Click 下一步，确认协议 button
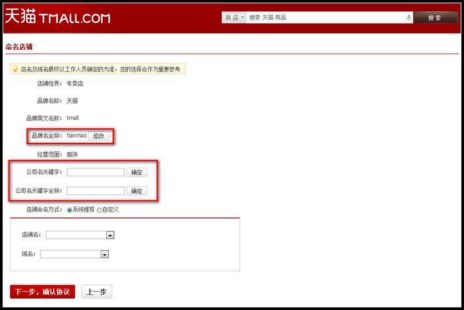Viewport: 464px width, 310px height. click(43, 292)
